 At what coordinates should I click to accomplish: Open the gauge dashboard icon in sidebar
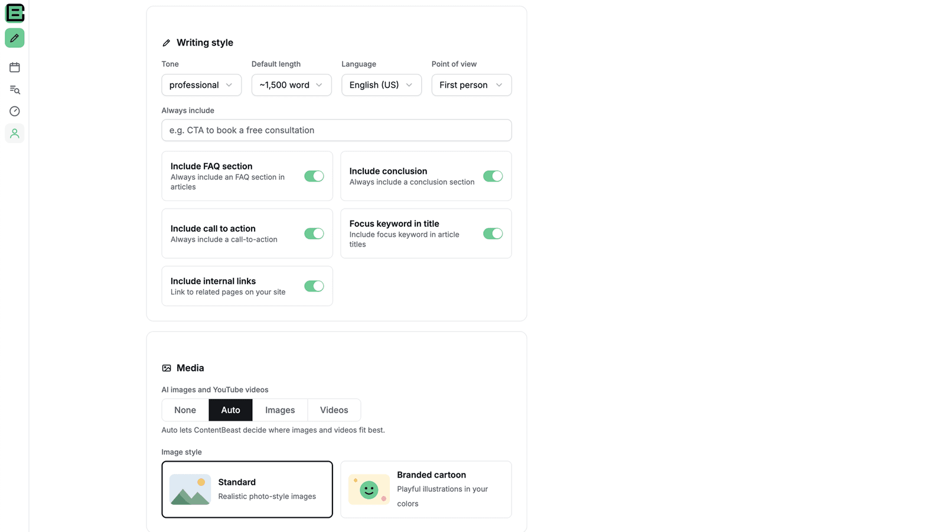(x=15, y=111)
